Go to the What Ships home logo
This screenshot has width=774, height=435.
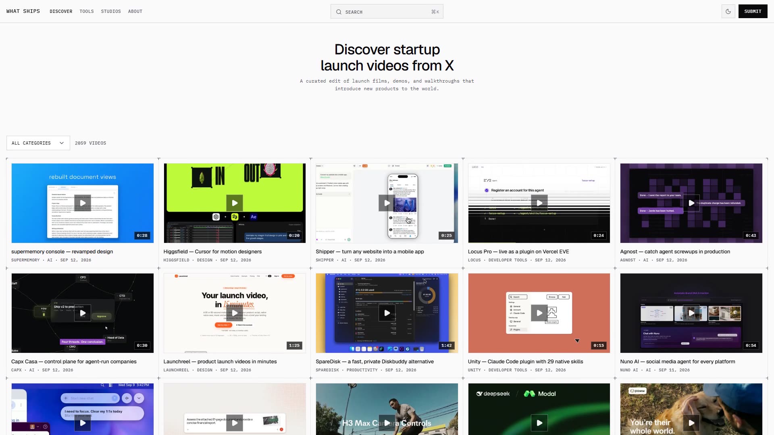point(23,11)
